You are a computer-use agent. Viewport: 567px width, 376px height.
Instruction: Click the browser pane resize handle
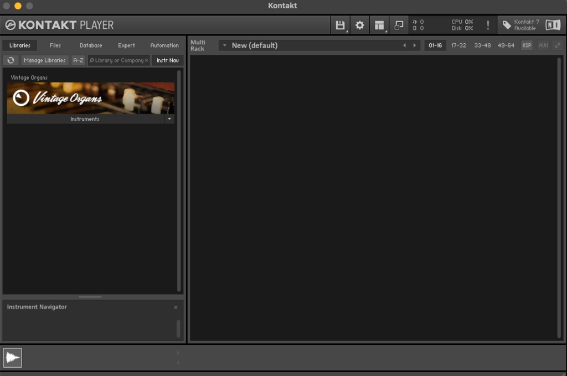pyautogui.click(x=90, y=297)
